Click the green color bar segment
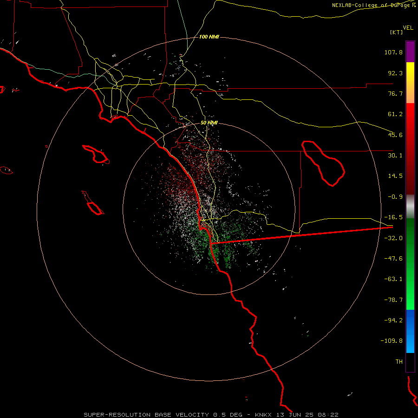 tap(410, 264)
